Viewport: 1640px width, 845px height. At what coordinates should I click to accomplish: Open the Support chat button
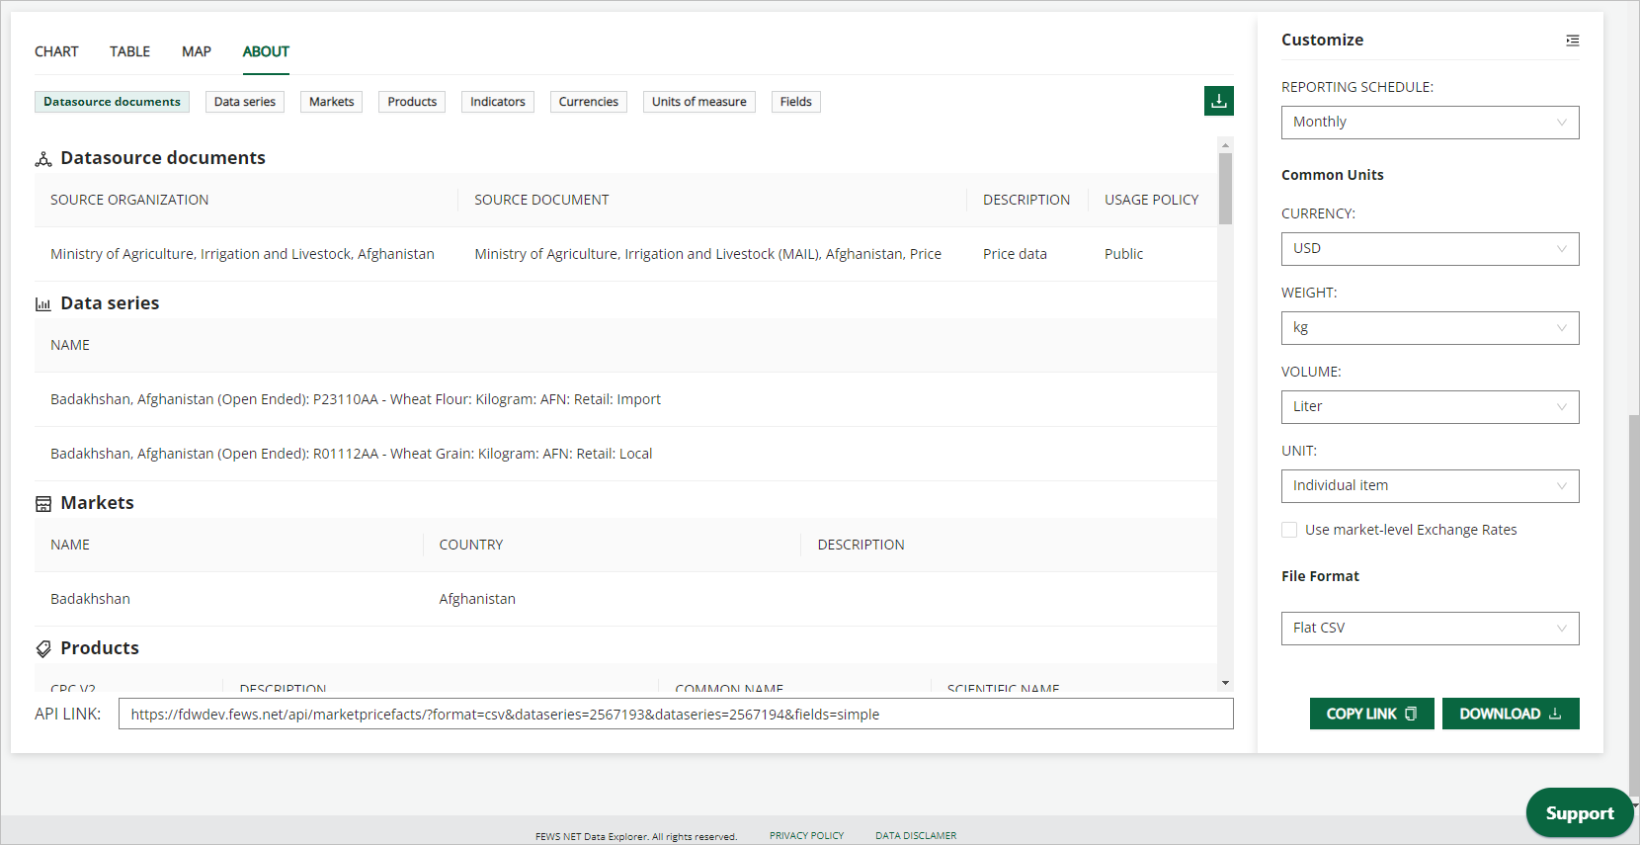(x=1578, y=813)
